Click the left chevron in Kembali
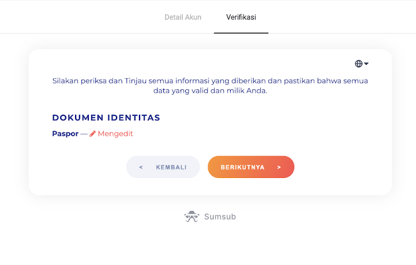416x265 pixels. coord(141,168)
